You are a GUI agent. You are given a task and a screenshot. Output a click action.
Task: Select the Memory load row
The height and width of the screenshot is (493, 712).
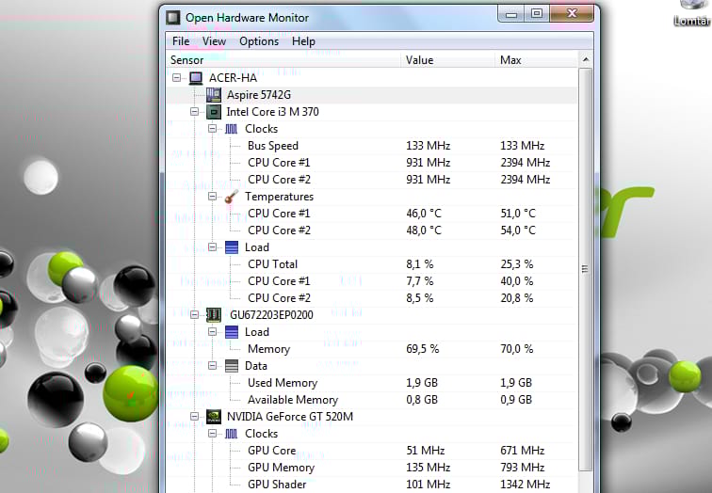(372, 349)
